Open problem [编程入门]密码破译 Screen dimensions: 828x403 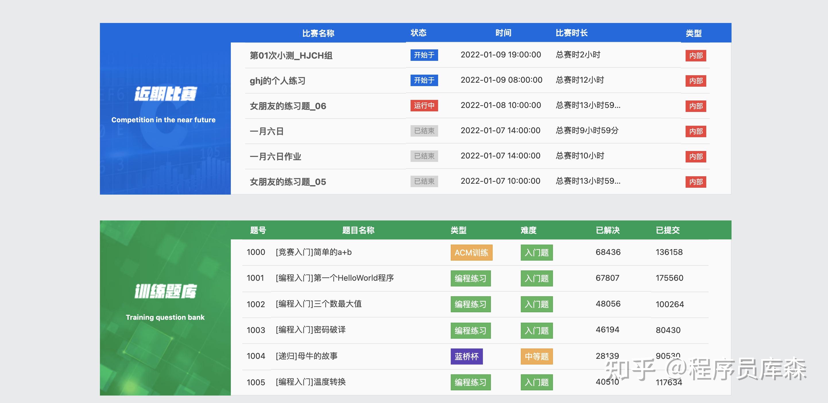pos(311,330)
